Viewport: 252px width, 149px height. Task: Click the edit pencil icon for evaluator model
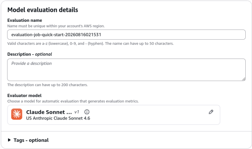coord(211,112)
